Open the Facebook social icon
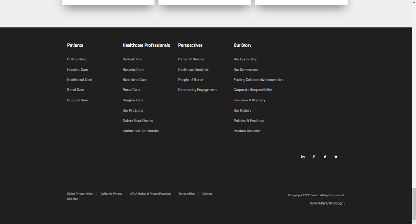The width and height of the screenshot is (416, 224). pos(314,157)
